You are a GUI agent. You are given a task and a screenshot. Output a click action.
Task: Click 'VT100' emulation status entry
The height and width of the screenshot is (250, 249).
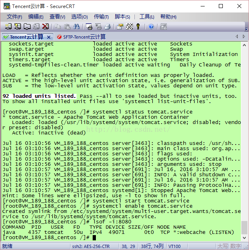174,246
